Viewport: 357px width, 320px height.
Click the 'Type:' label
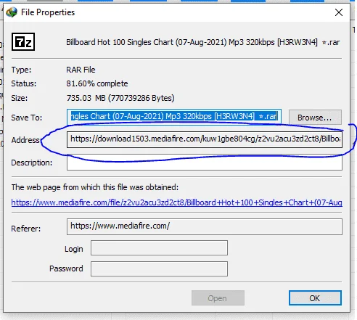pos(21,70)
